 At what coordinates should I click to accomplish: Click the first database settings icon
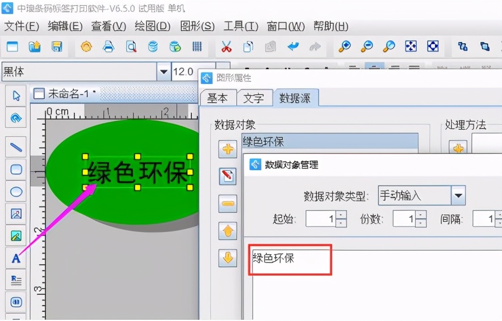pos(153,47)
